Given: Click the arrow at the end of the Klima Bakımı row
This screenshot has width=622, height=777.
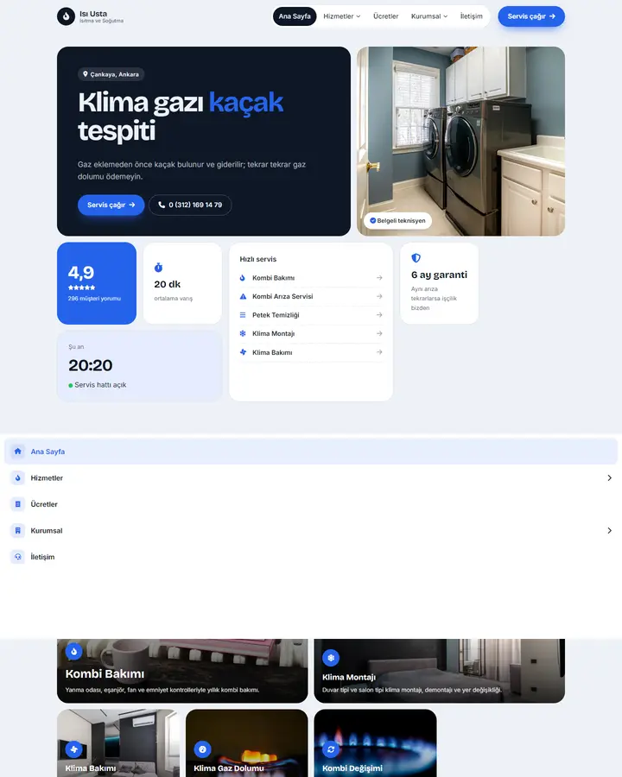Looking at the screenshot, I should pyautogui.click(x=379, y=352).
